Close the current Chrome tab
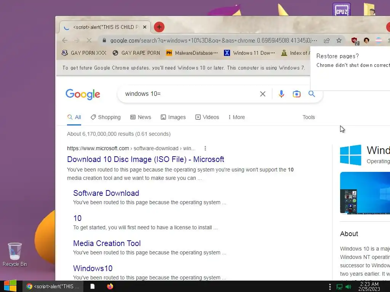 coord(145,27)
